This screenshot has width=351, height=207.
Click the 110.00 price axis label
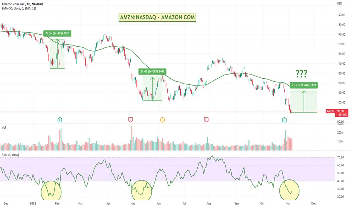tap(341, 93)
